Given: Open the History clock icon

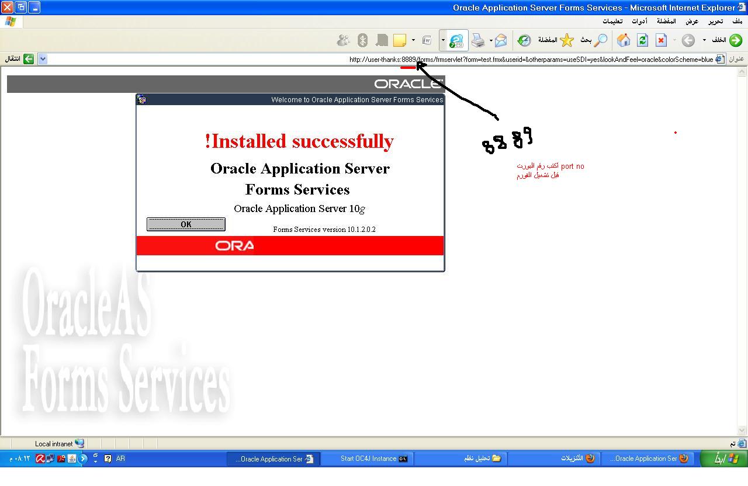Looking at the screenshot, I should tap(524, 40).
